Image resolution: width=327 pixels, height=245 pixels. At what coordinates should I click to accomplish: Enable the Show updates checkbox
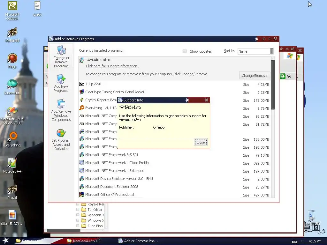click(185, 51)
